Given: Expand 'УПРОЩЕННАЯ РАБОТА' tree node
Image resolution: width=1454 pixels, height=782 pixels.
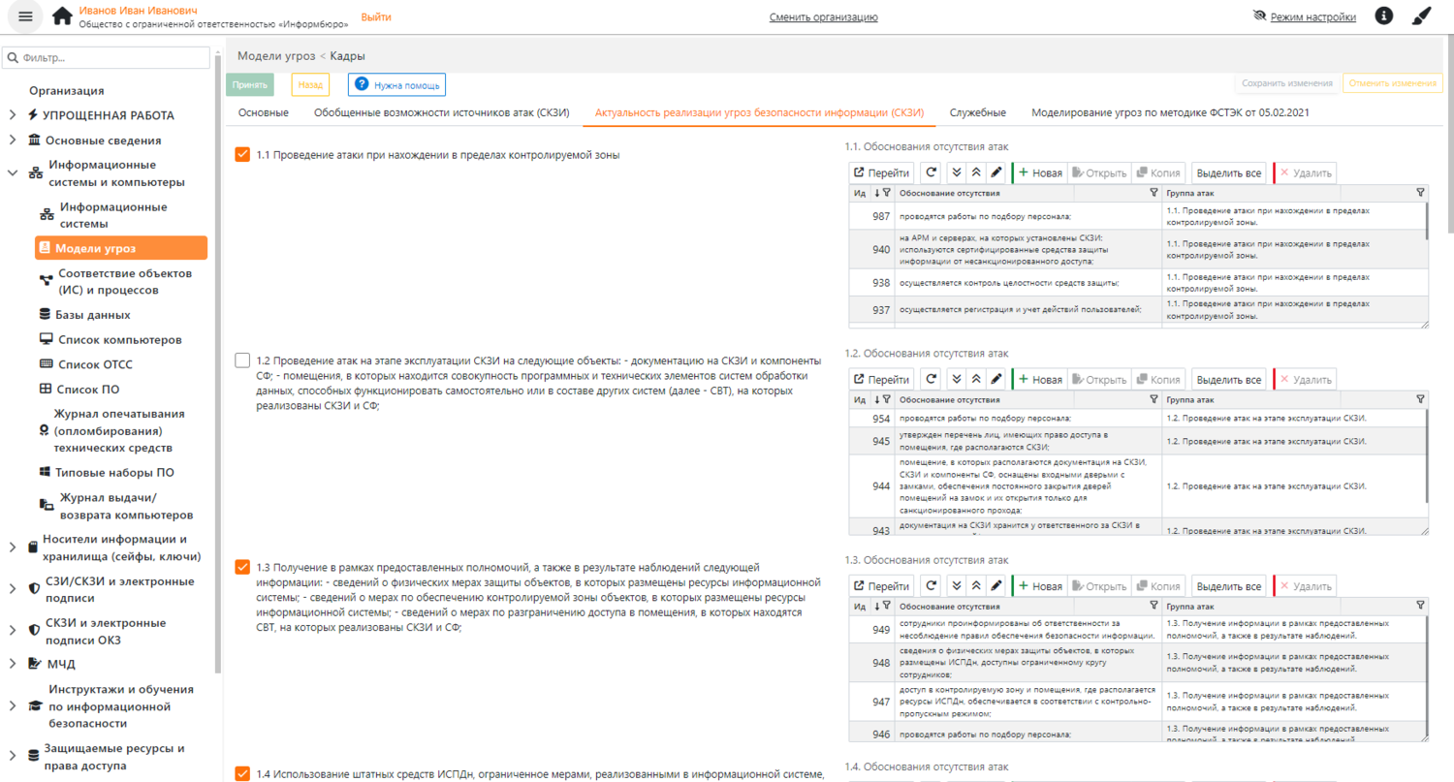Looking at the screenshot, I should coord(12,115).
